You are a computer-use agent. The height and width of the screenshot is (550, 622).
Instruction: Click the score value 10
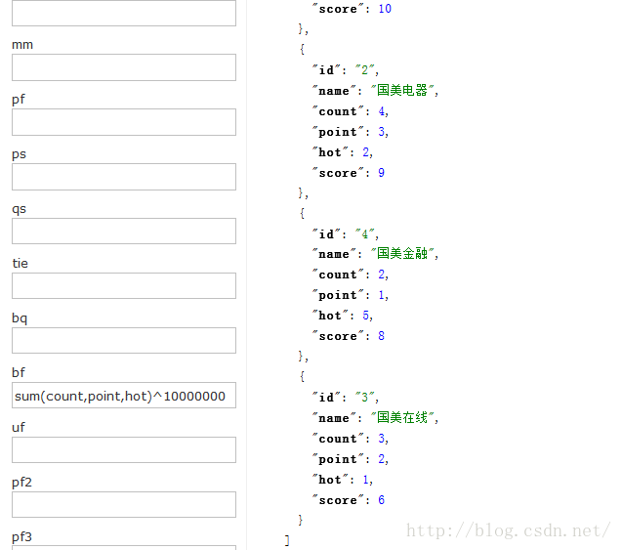pos(385,9)
